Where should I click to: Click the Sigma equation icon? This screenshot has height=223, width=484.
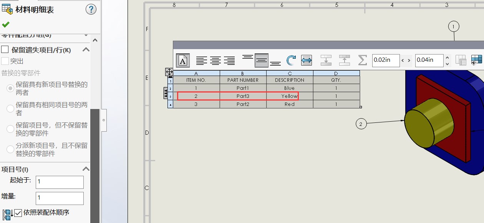point(362,60)
